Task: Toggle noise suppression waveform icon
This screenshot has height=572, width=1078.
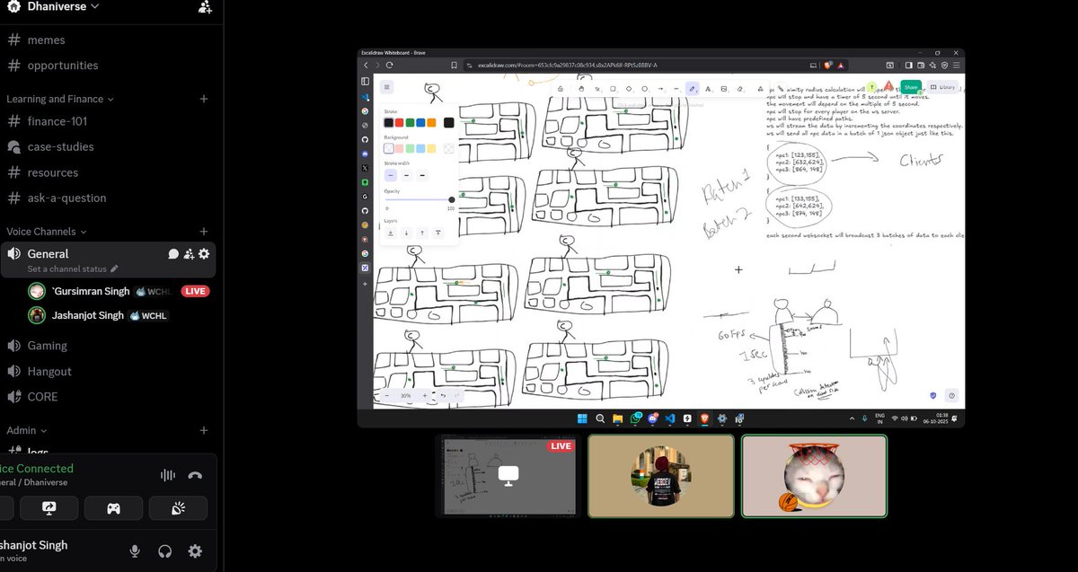Action: (167, 475)
